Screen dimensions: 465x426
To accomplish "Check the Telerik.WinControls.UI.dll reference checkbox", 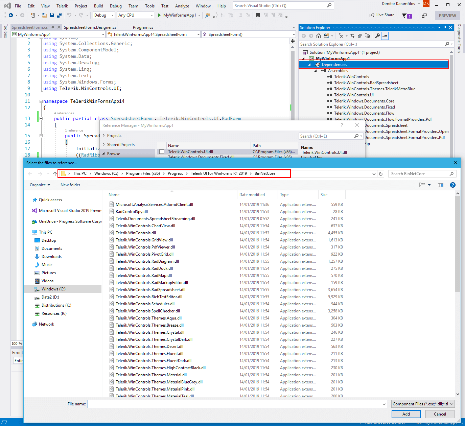I will (162, 152).
